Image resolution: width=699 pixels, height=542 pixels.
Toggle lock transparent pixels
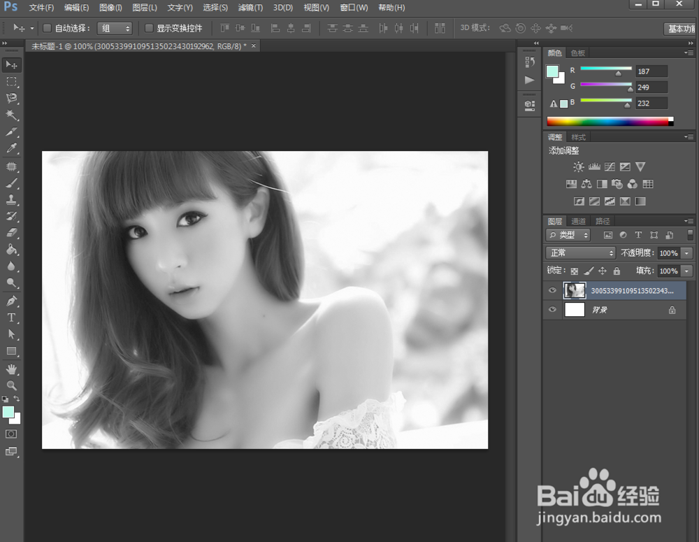tap(575, 271)
